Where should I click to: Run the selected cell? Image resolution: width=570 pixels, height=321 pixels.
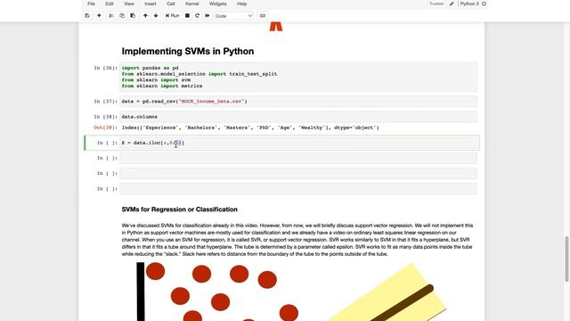click(172, 16)
